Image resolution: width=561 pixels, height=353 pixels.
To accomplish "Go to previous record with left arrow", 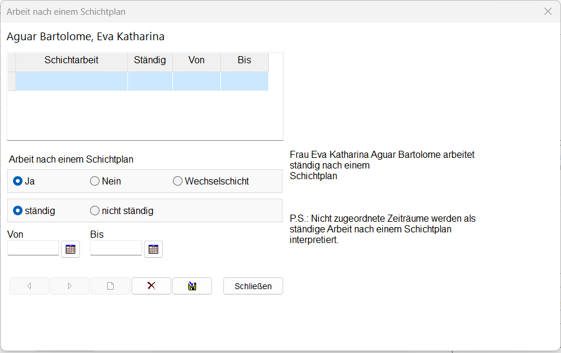I will (x=30, y=286).
